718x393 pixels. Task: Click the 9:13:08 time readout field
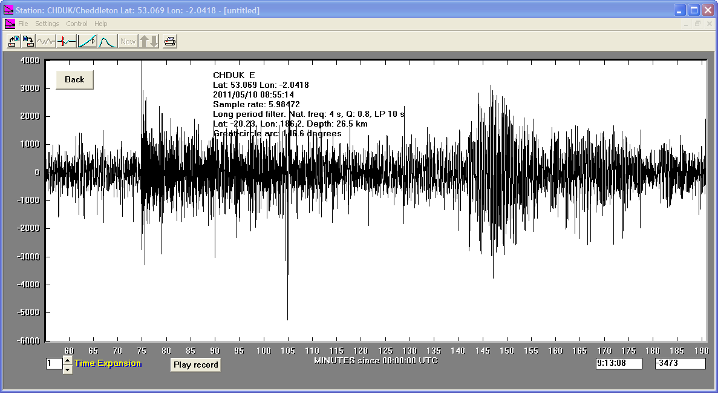619,363
